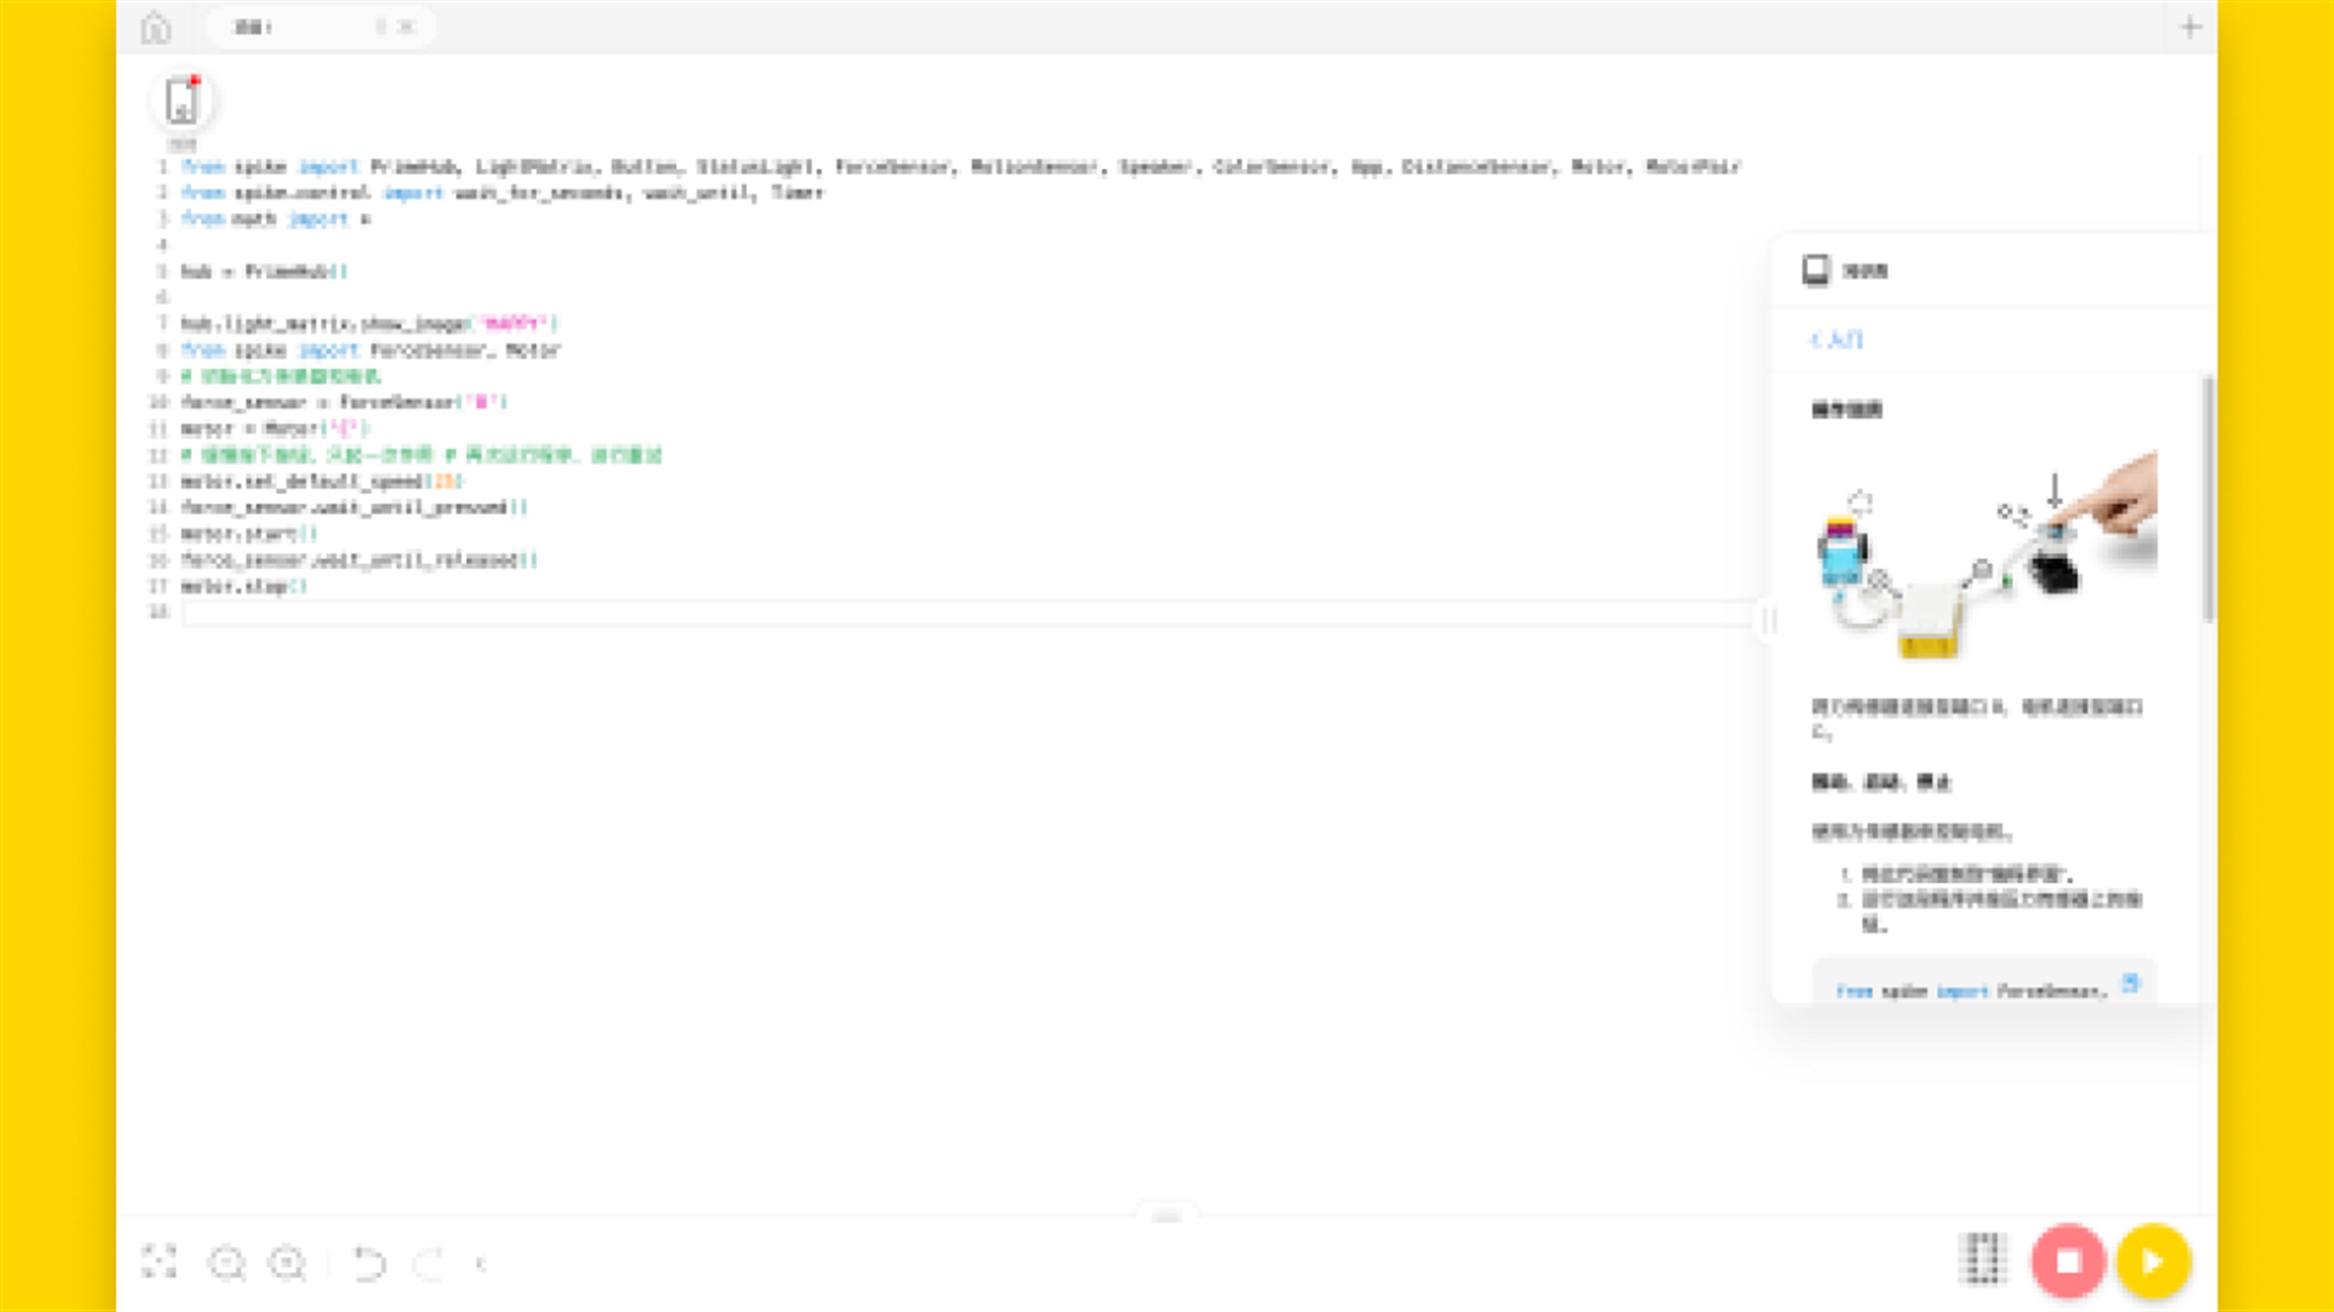Open the hub connection icon with the red dot
The width and height of the screenshot is (2334, 1312).
click(x=182, y=101)
